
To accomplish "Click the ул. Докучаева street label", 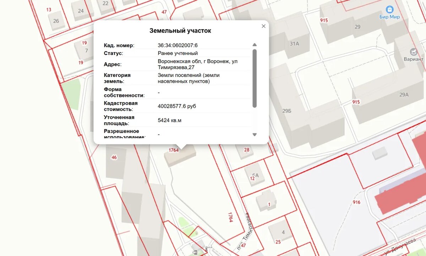I will [400, 246].
